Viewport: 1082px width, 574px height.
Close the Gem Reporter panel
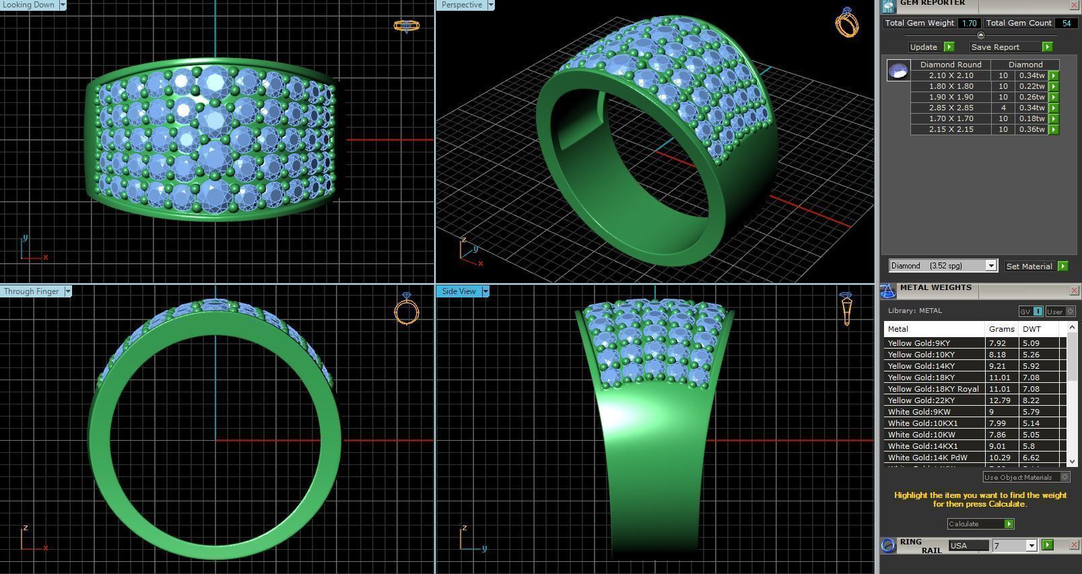1074,5
